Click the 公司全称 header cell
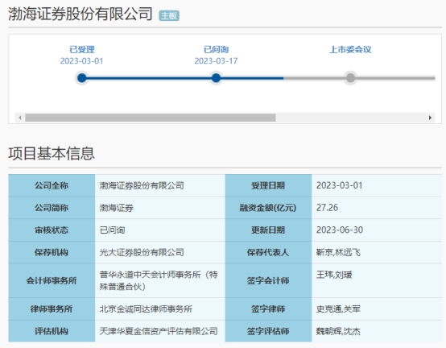Viewport: 446px width, 348px height. click(x=52, y=185)
